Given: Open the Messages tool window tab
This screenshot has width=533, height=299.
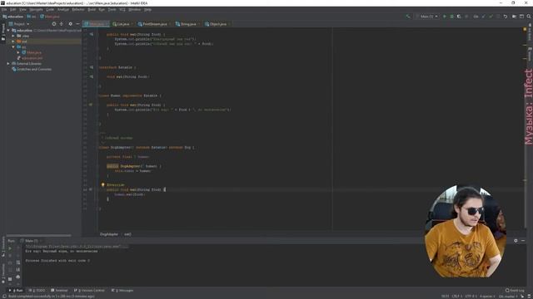Looking at the screenshot, I should (122, 291).
